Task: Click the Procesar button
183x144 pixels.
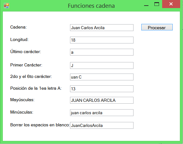Action: (157, 27)
